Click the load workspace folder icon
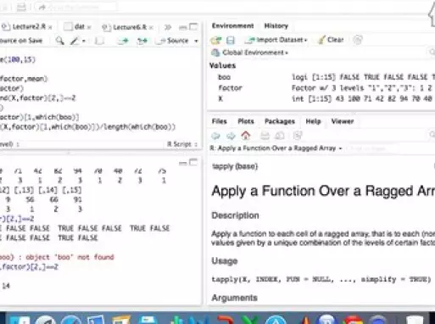Image resolution: width=435 pixels, height=324 pixels. [216, 40]
